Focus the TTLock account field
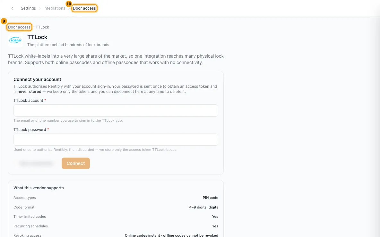Viewport: 380px width, 237px height. pyautogui.click(x=116, y=110)
